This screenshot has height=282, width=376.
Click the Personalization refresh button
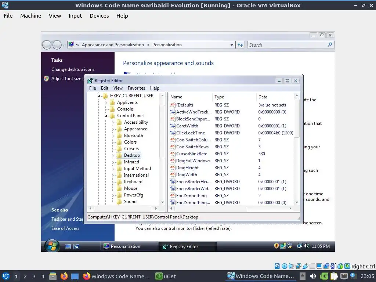240,45
